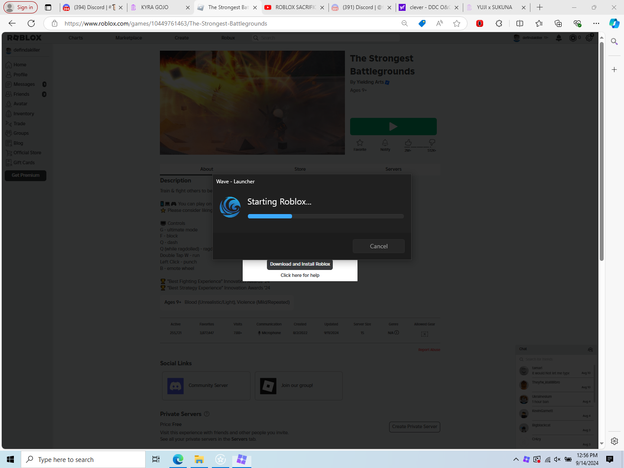The height and width of the screenshot is (468, 624).
Task: Show hidden system tray icons
Action: (x=516, y=459)
